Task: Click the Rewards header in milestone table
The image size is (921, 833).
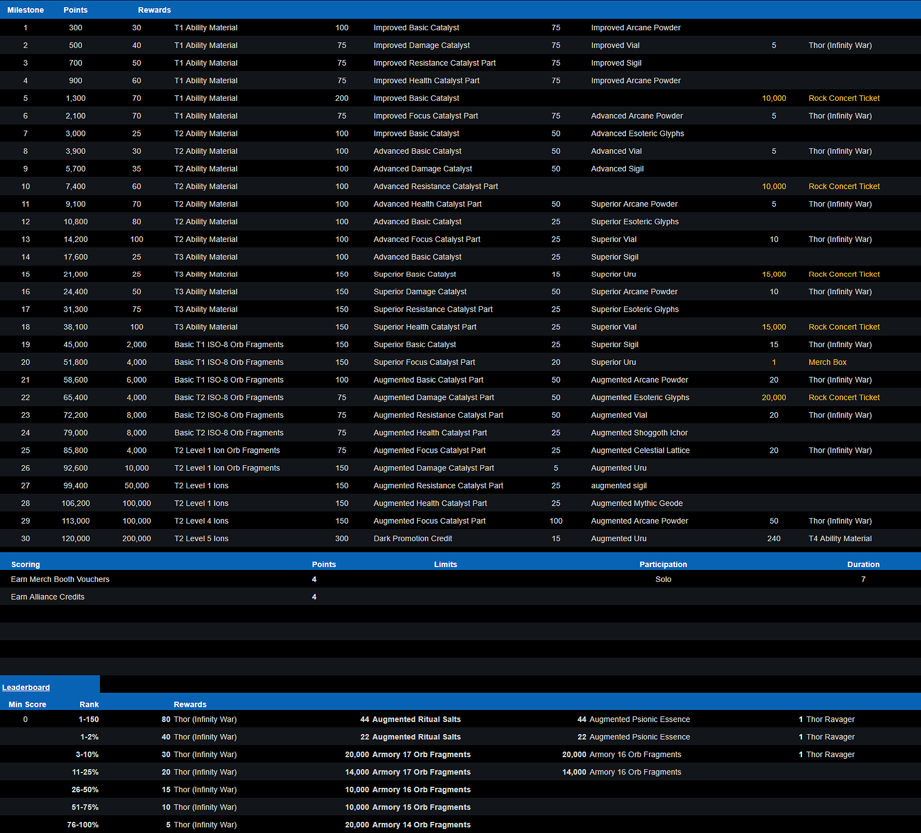Action: [x=154, y=10]
